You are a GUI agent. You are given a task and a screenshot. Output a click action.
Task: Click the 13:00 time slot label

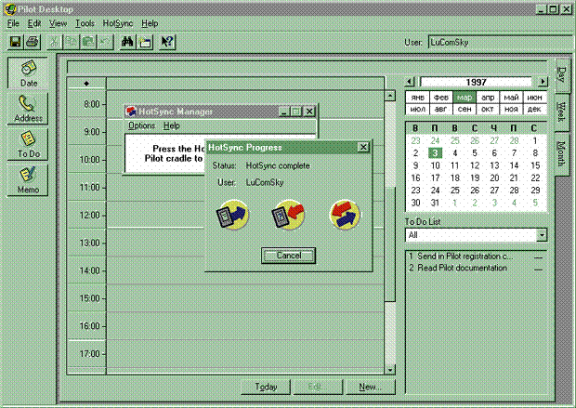click(90, 243)
